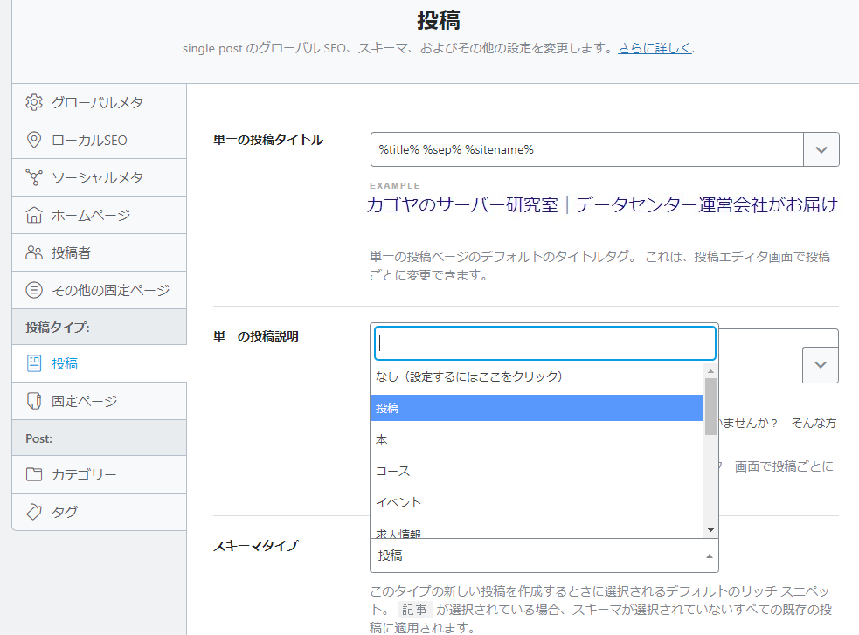Open the 単一の投稿説明 variable dropdown arrow
Viewport: 859px width, 635px height.
click(x=821, y=364)
